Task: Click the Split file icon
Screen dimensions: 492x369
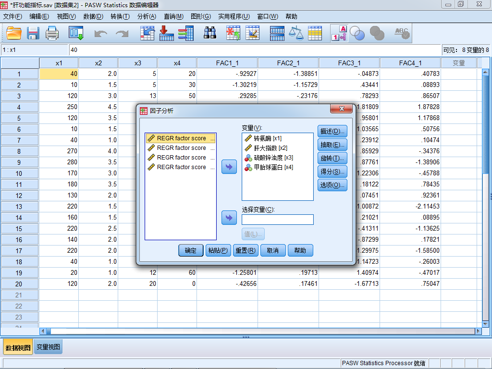Action: 277,33
